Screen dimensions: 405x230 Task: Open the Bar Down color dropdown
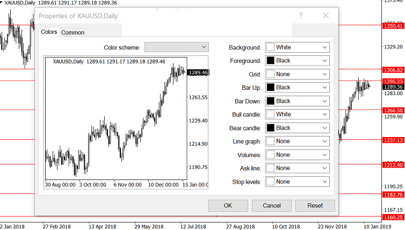(x=297, y=101)
